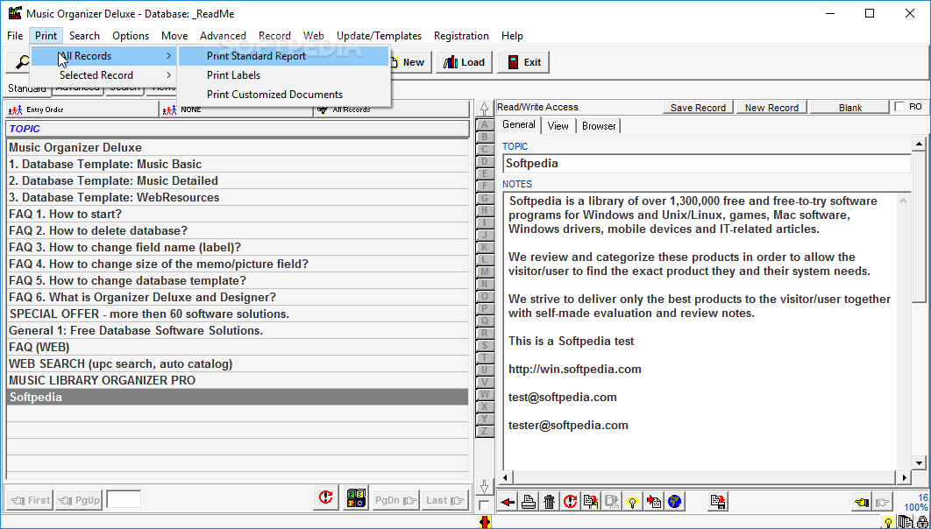Click the red and yellow splitter icon

(485, 522)
